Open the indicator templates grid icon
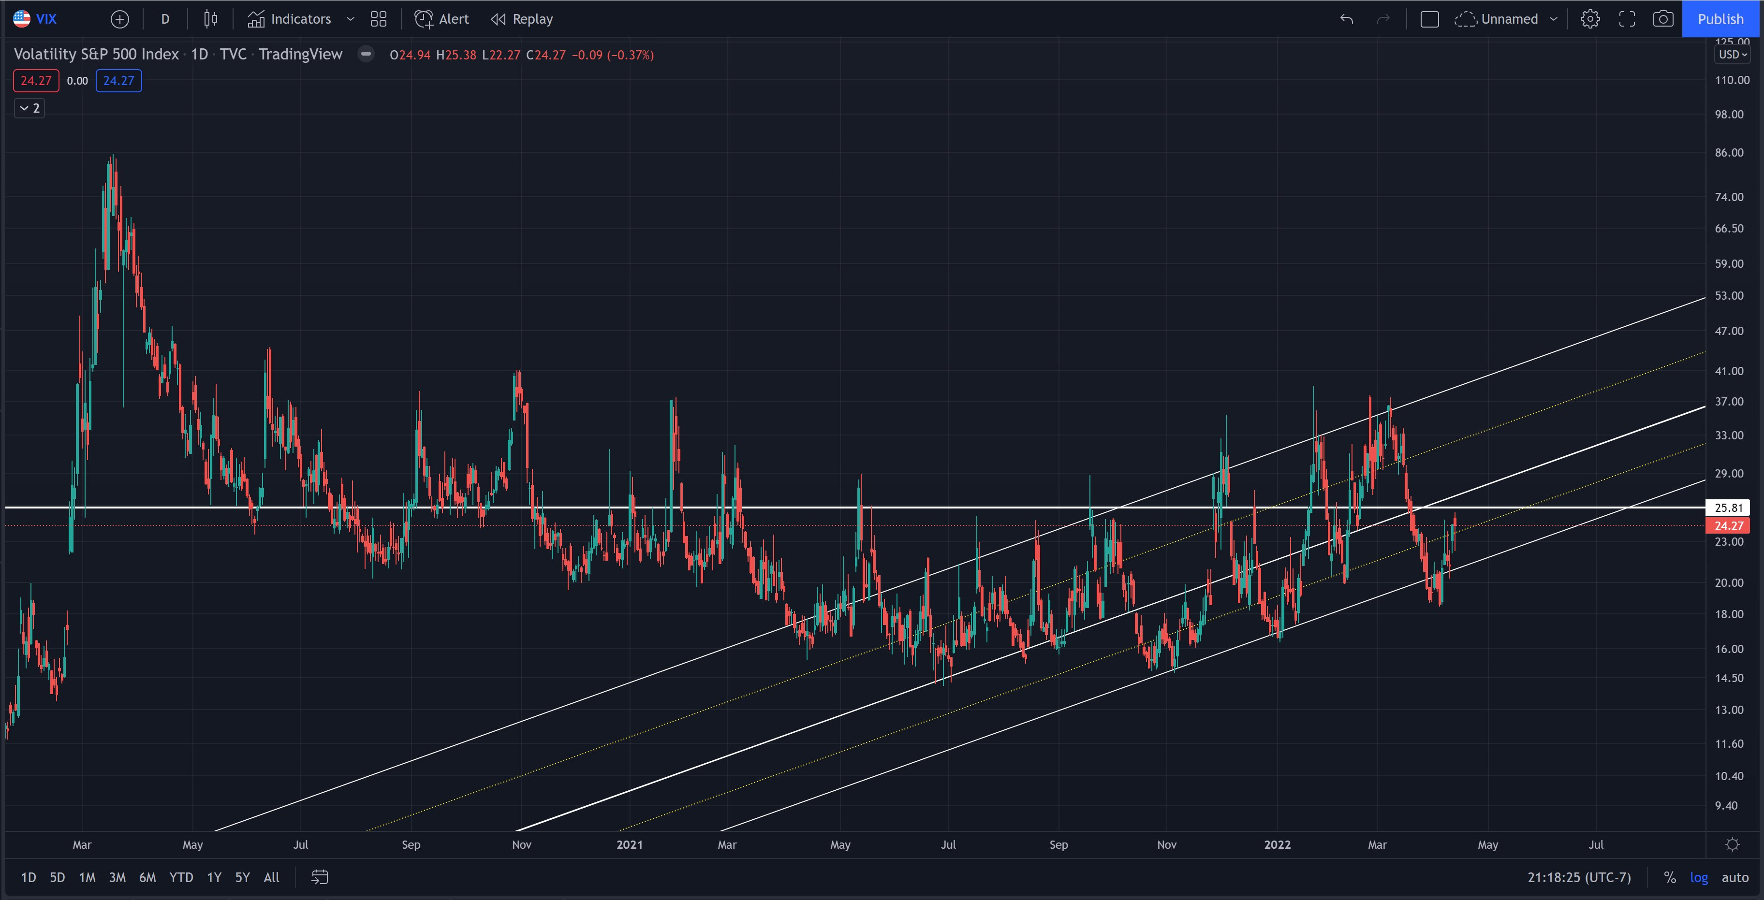The height and width of the screenshot is (900, 1764). tap(378, 19)
